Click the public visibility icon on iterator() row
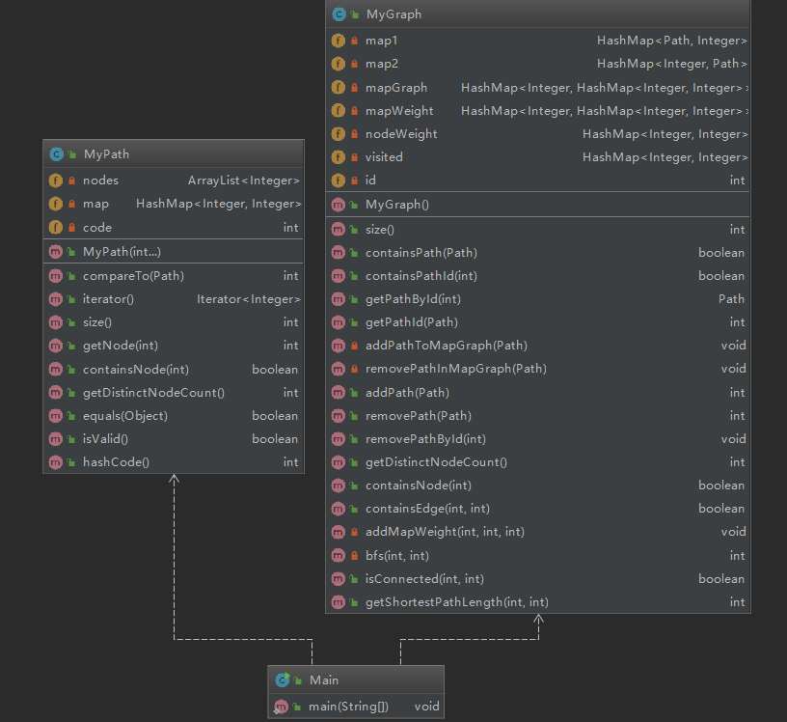The height and width of the screenshot is (722, 787). (x=71, y=299)
